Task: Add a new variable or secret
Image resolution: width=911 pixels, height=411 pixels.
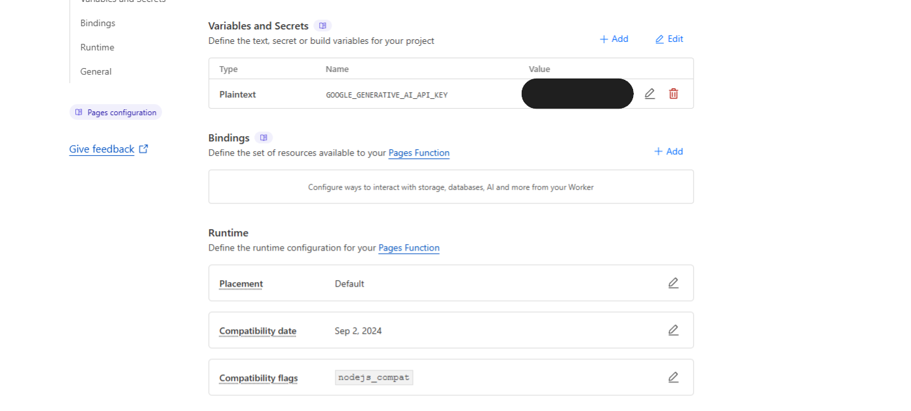Action: click(x=614, y=39)
